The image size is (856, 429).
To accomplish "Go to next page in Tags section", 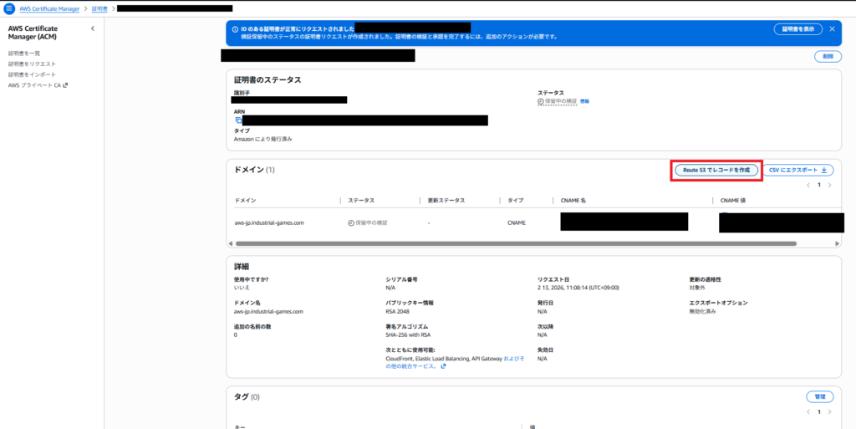I will click(831, 412).
